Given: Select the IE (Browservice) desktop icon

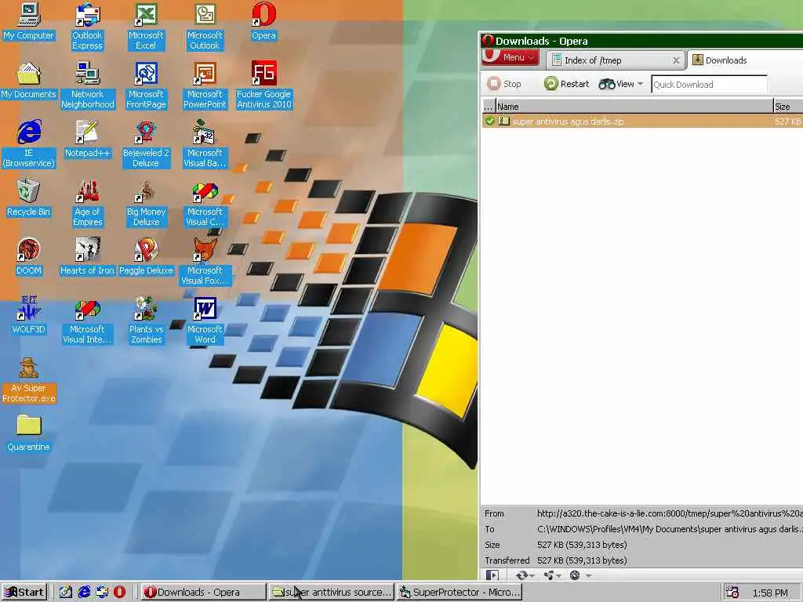Looking at the screenshot, I should [29, 144].
